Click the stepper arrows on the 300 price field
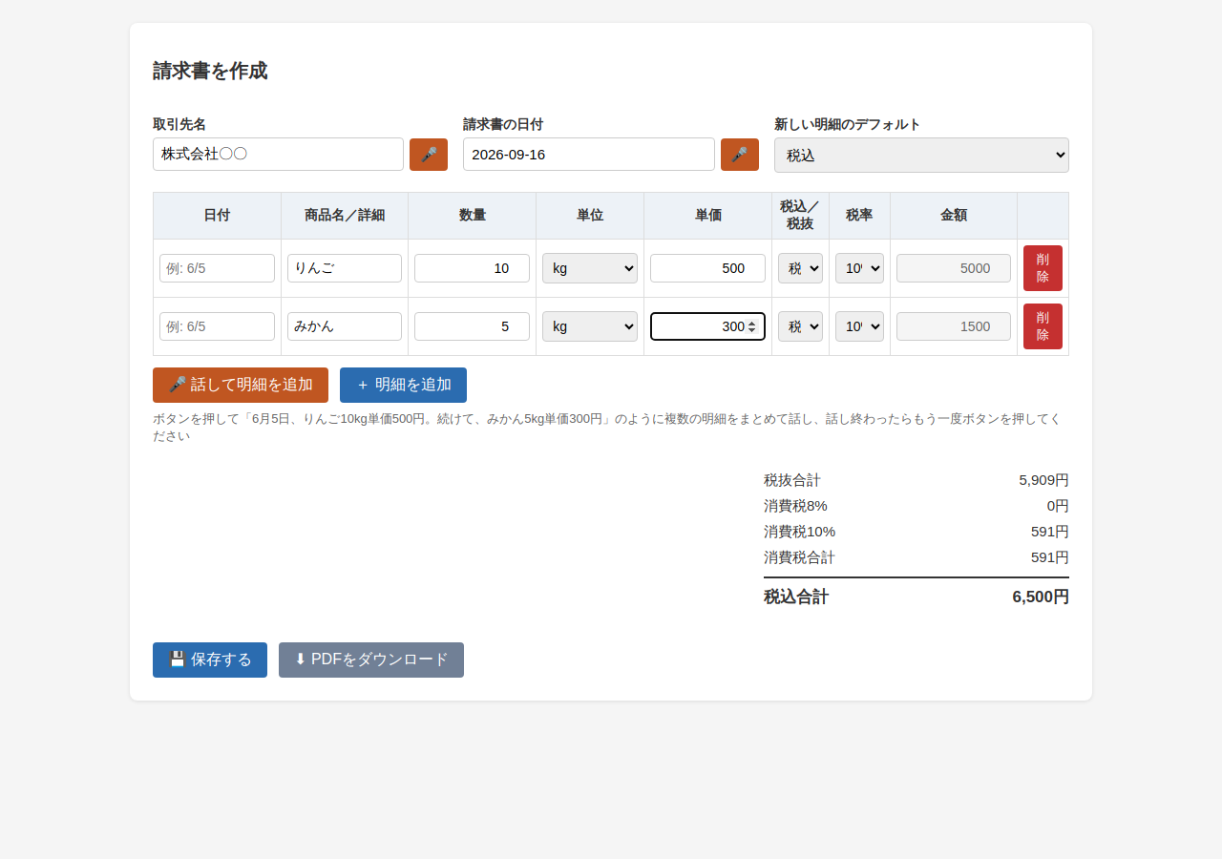 point(752,326)
